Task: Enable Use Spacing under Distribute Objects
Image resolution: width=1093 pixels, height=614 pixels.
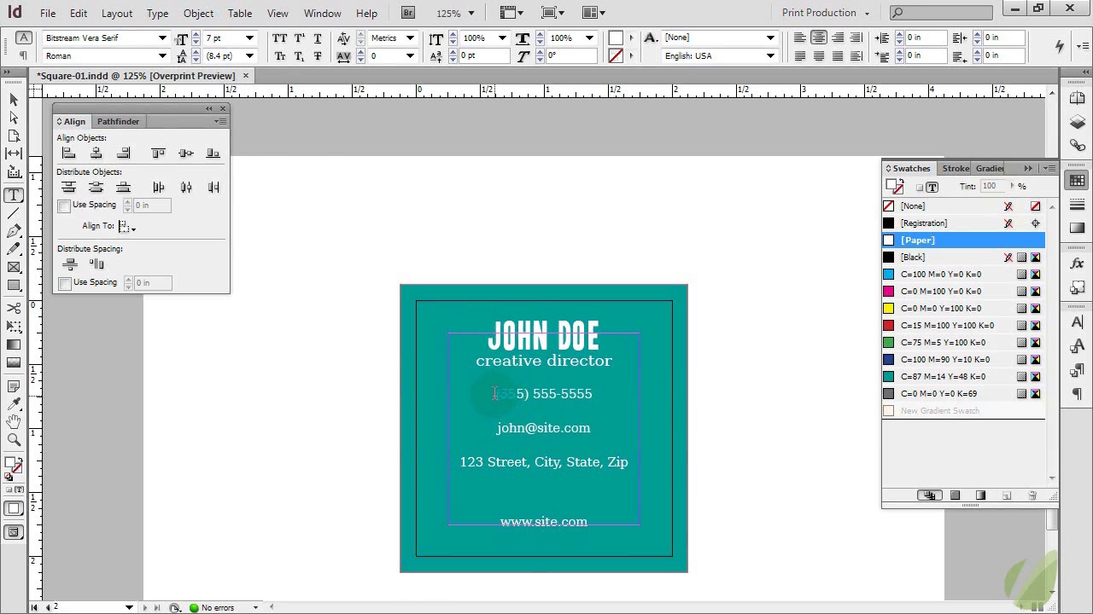Action: pyautogui.click(x=65, y=206)
